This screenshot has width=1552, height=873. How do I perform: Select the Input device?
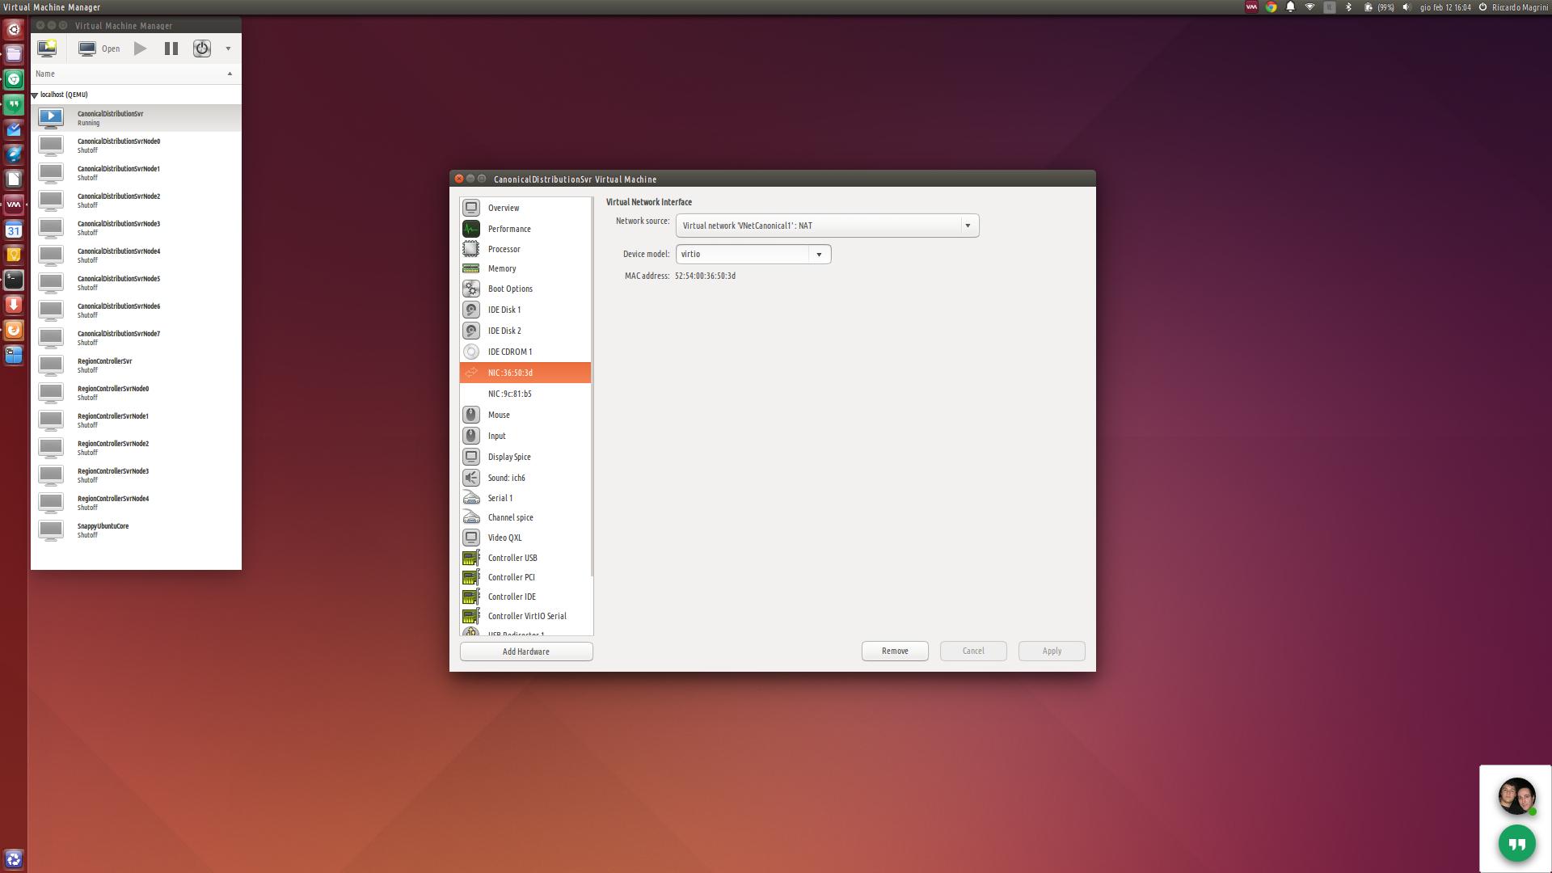click(x=525, y=436)
